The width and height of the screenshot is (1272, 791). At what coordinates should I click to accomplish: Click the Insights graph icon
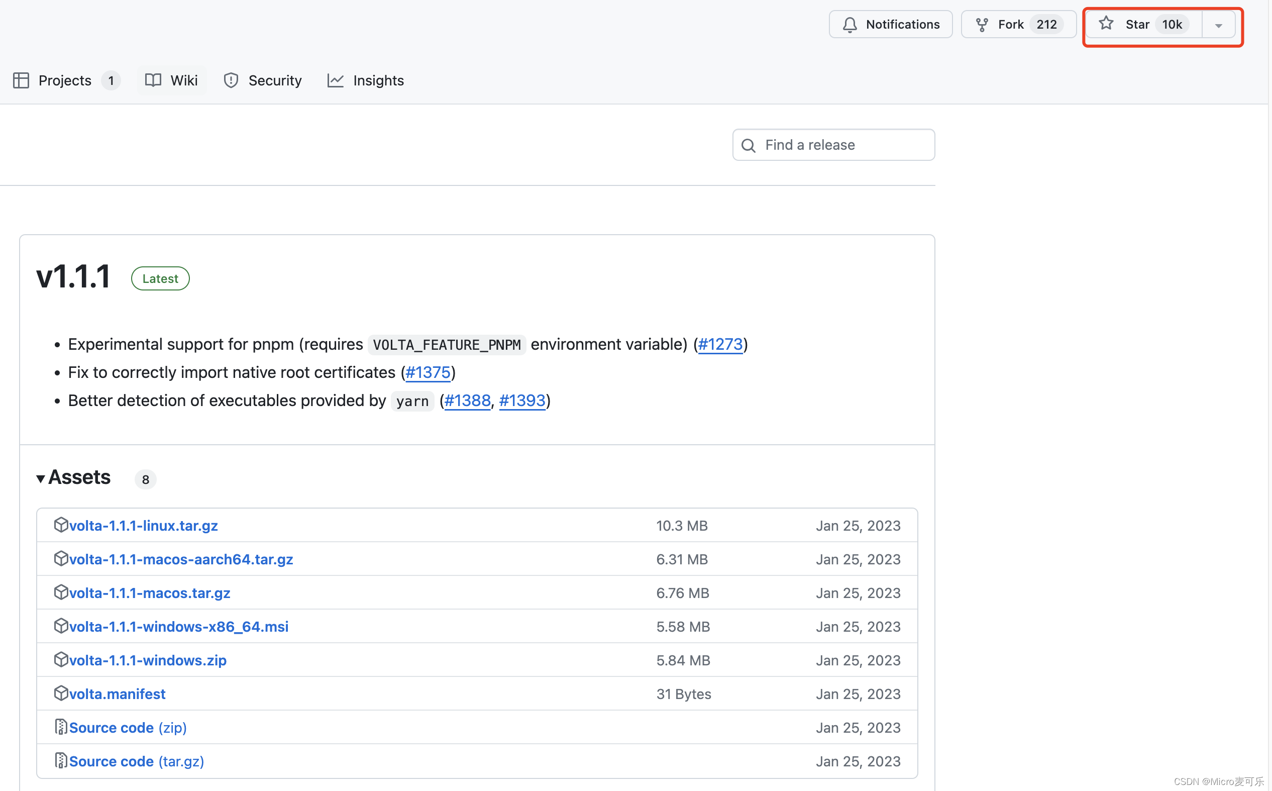tap(335, 80)
